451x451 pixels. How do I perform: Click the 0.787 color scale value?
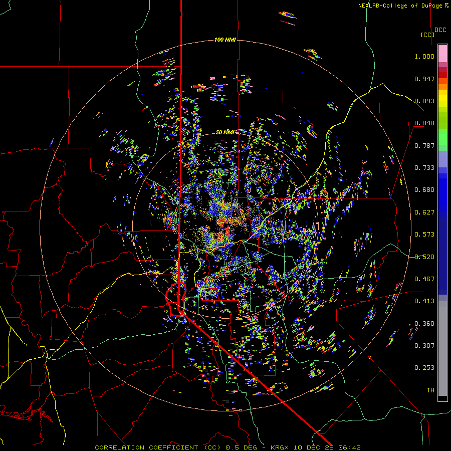pyautogui.click(x=424, y=145)
